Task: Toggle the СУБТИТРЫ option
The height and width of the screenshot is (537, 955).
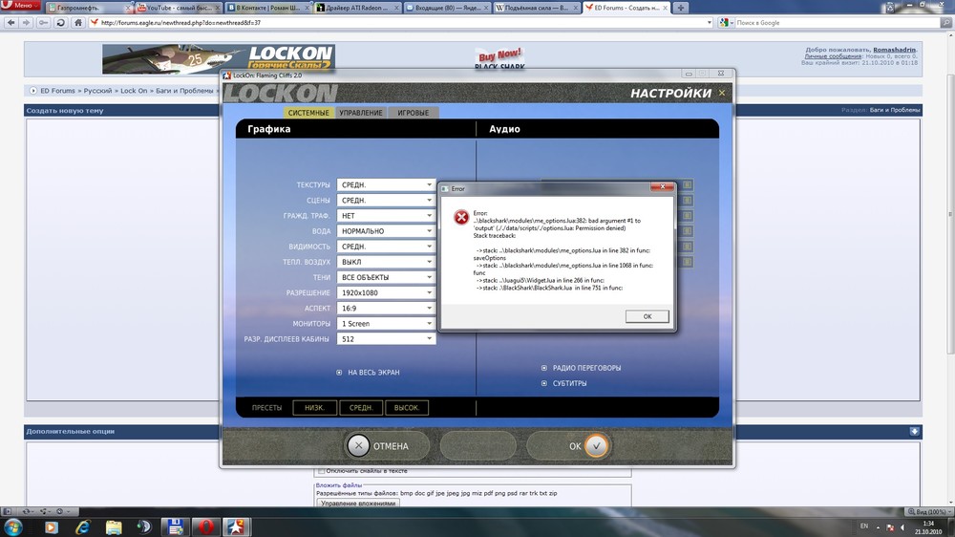Action: [544, 383]
